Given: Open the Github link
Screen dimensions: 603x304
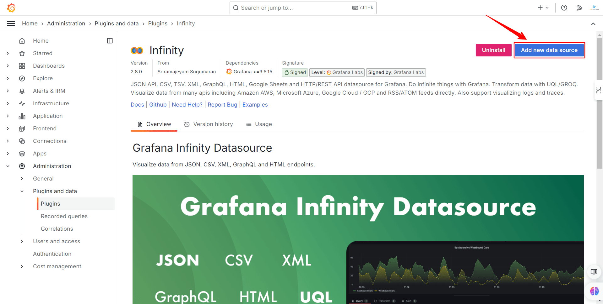Looking at the screenshot, I should [158, 105].
